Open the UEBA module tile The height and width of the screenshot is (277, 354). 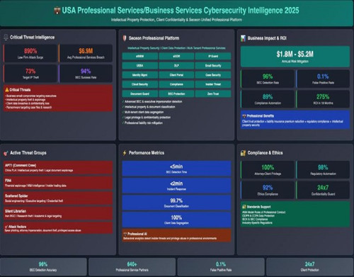140,66
